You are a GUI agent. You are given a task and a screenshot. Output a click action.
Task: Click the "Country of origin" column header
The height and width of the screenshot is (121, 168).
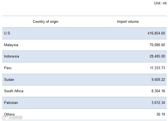[46, 22]
